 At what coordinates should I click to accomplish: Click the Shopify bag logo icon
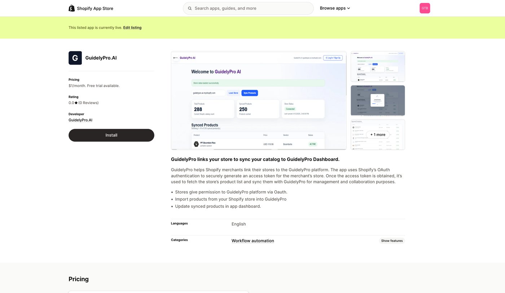point(71,8)
